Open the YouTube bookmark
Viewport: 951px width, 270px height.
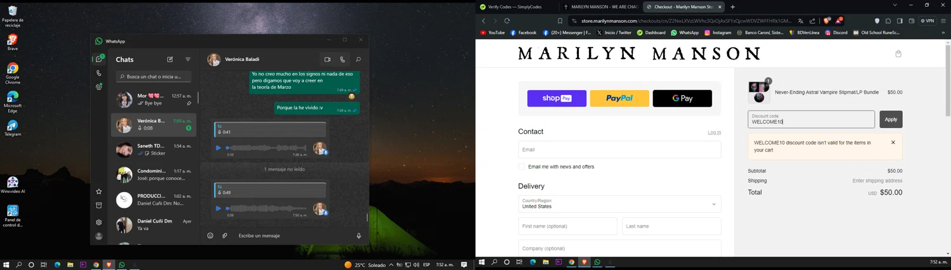[x=493, y=33]
